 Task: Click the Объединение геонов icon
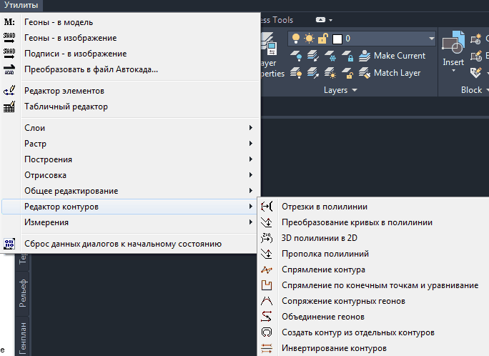pyautogui.click(x=267, y=317)
